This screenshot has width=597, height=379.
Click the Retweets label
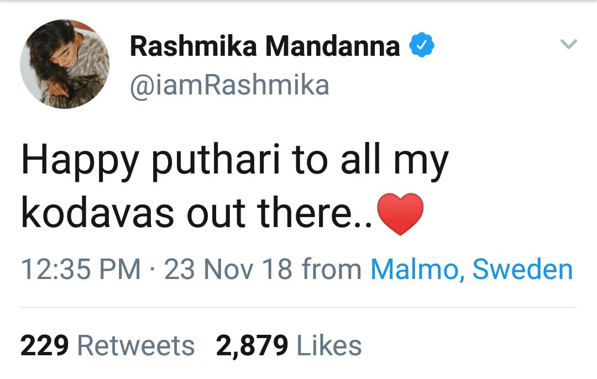click(x=136, y=346)
